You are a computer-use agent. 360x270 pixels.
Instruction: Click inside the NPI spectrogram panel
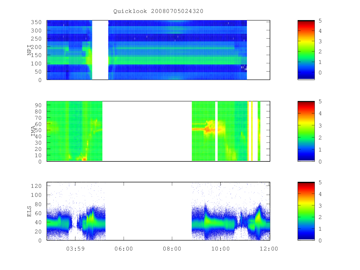(158, 50)
